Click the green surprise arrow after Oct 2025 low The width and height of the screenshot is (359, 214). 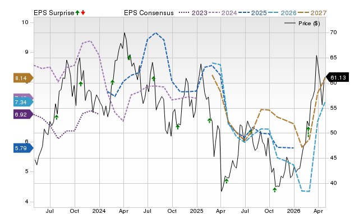coord(275,189)
